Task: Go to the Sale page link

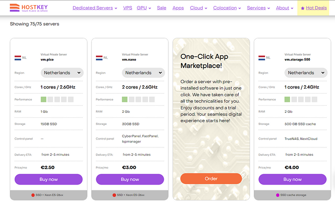Action: 162,8
